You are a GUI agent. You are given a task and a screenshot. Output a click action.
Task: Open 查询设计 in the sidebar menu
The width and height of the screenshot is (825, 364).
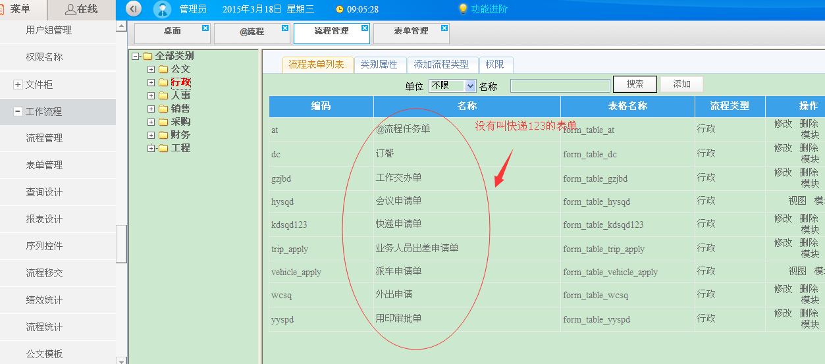click(x=44, y=192)
